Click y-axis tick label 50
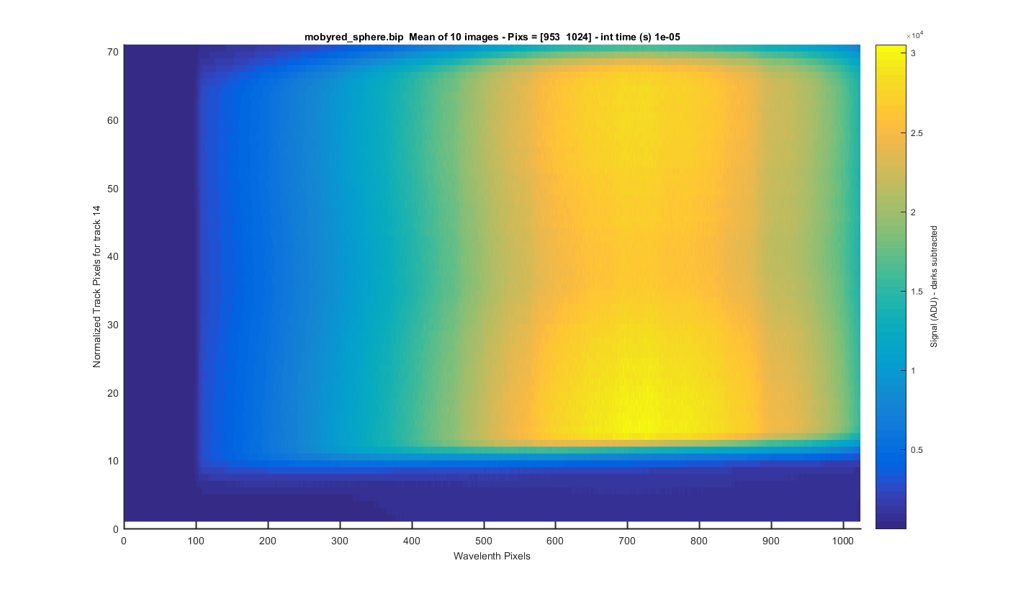The height and width of the screenshot is (594, 1026). pos(113,189)
